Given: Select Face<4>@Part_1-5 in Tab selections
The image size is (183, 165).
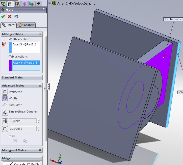Looking at the screenshot, I should point(26,63).
